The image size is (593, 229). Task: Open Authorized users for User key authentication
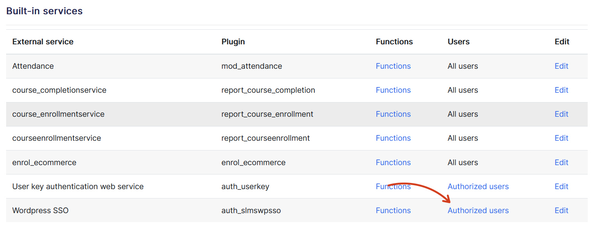(x=478, y=186)
